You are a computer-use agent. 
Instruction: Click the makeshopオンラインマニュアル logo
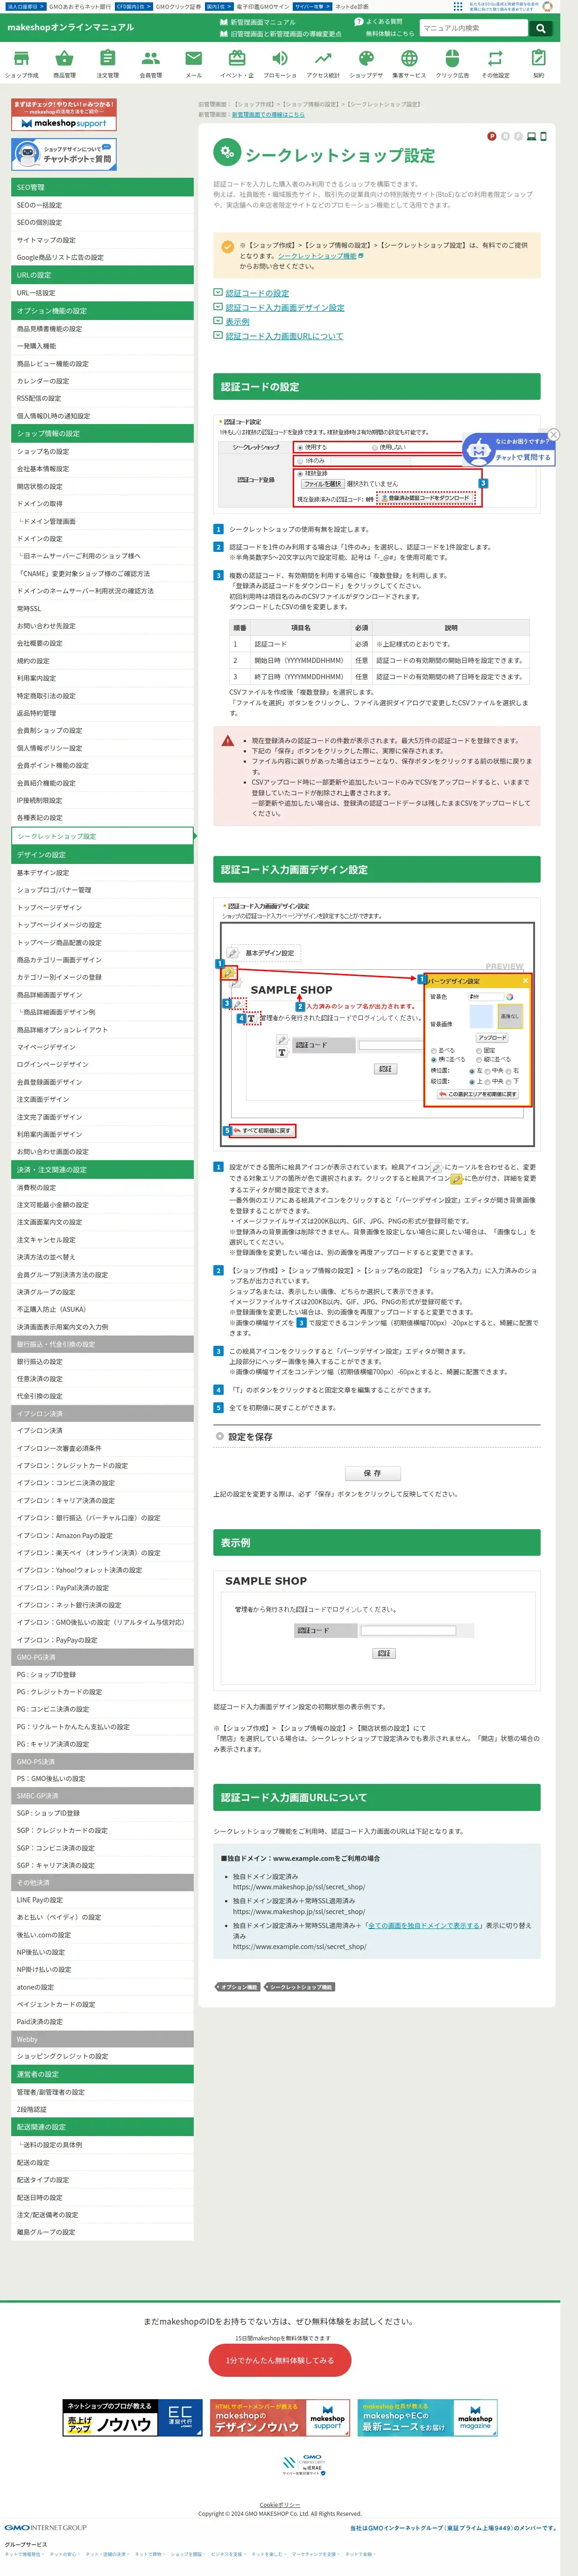70,27
